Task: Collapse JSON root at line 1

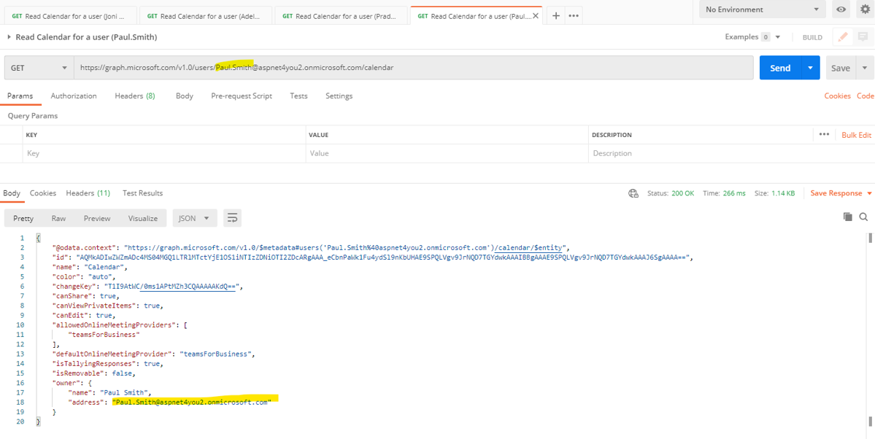Action: 38,238
